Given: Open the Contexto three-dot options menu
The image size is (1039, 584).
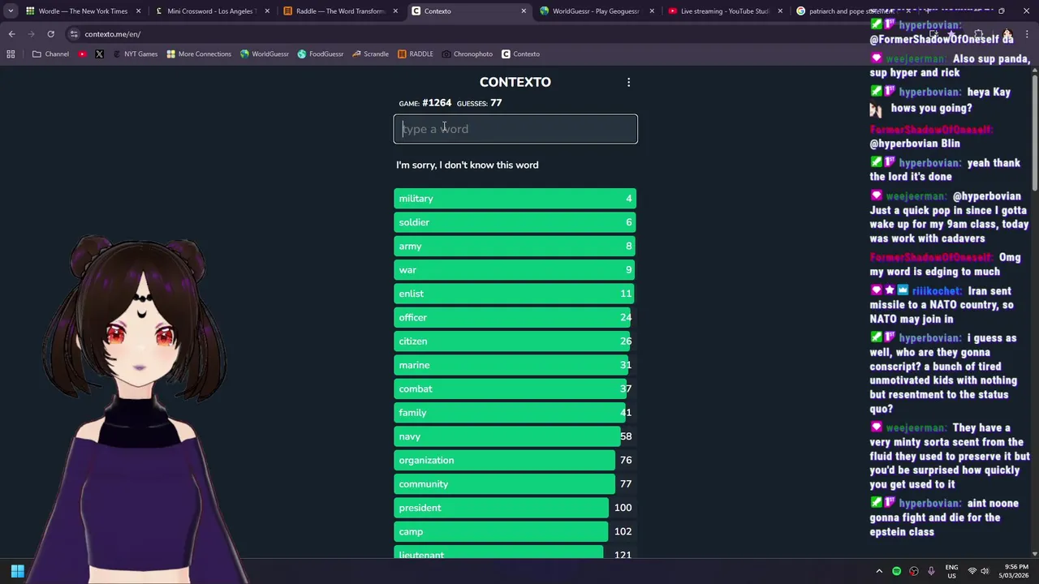Looking at the screenshot, I should [628, 82].
